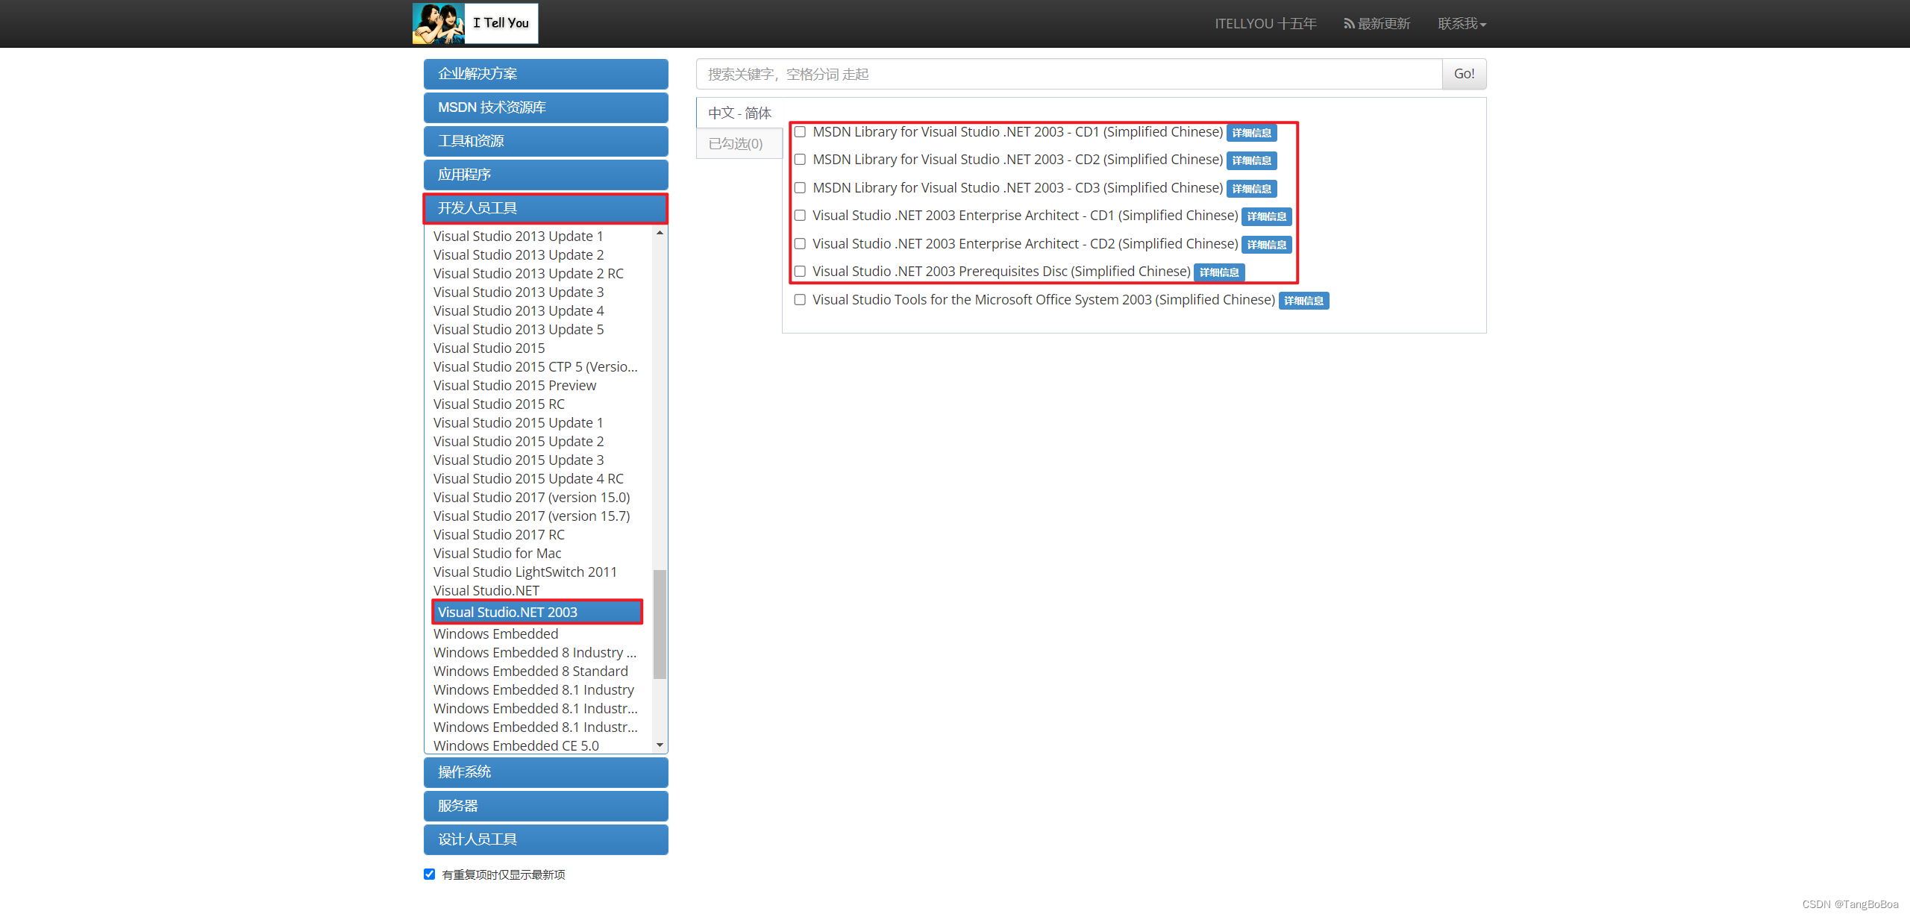Check MSDN Library CD2 checkbox
The width and height of the screenshot is (1910, 917).
[800, 160]
